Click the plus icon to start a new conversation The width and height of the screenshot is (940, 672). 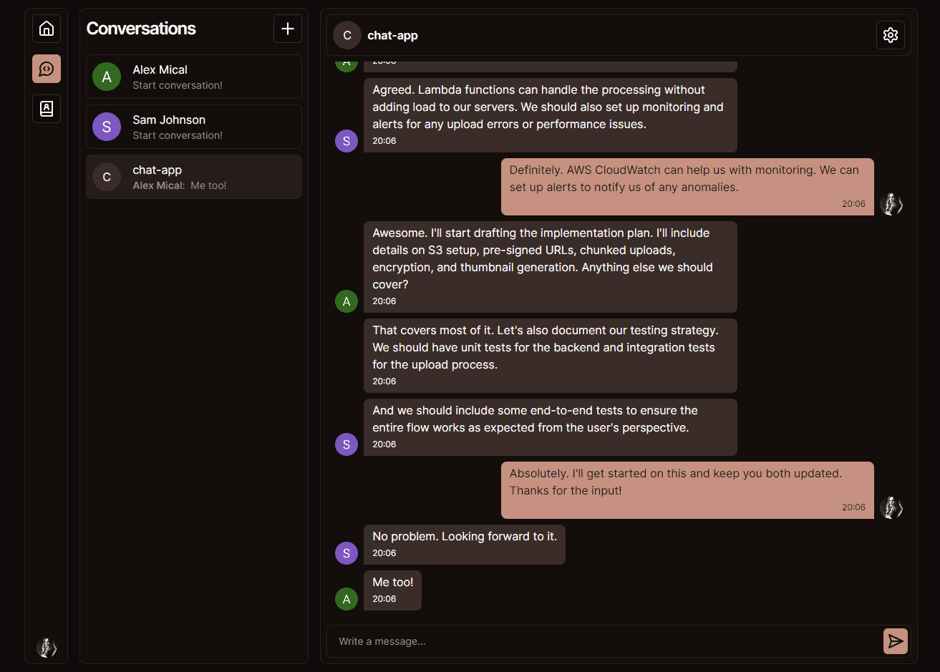pyautogui.click(x=288, y=29)
